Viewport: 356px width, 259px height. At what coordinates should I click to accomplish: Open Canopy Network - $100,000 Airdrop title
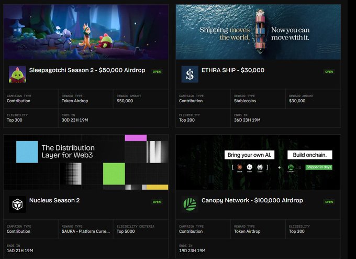pyautogui.click(x=252, y=200)
